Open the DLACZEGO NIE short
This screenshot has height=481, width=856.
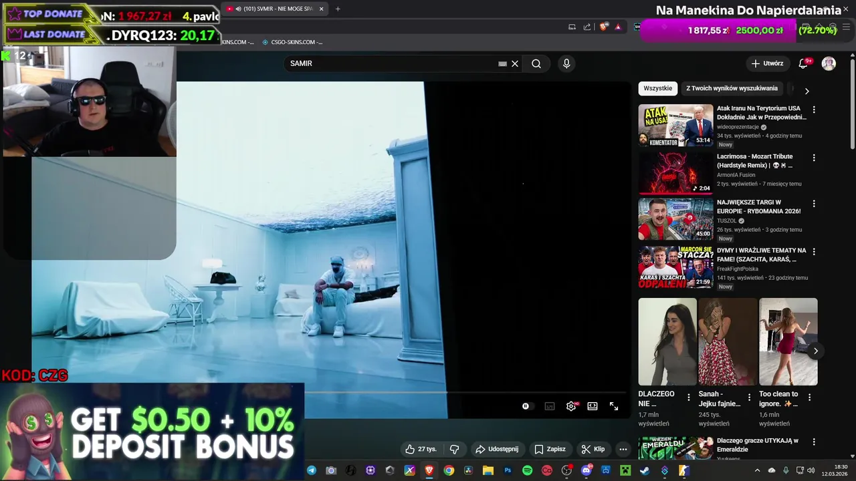click(667, 341)
